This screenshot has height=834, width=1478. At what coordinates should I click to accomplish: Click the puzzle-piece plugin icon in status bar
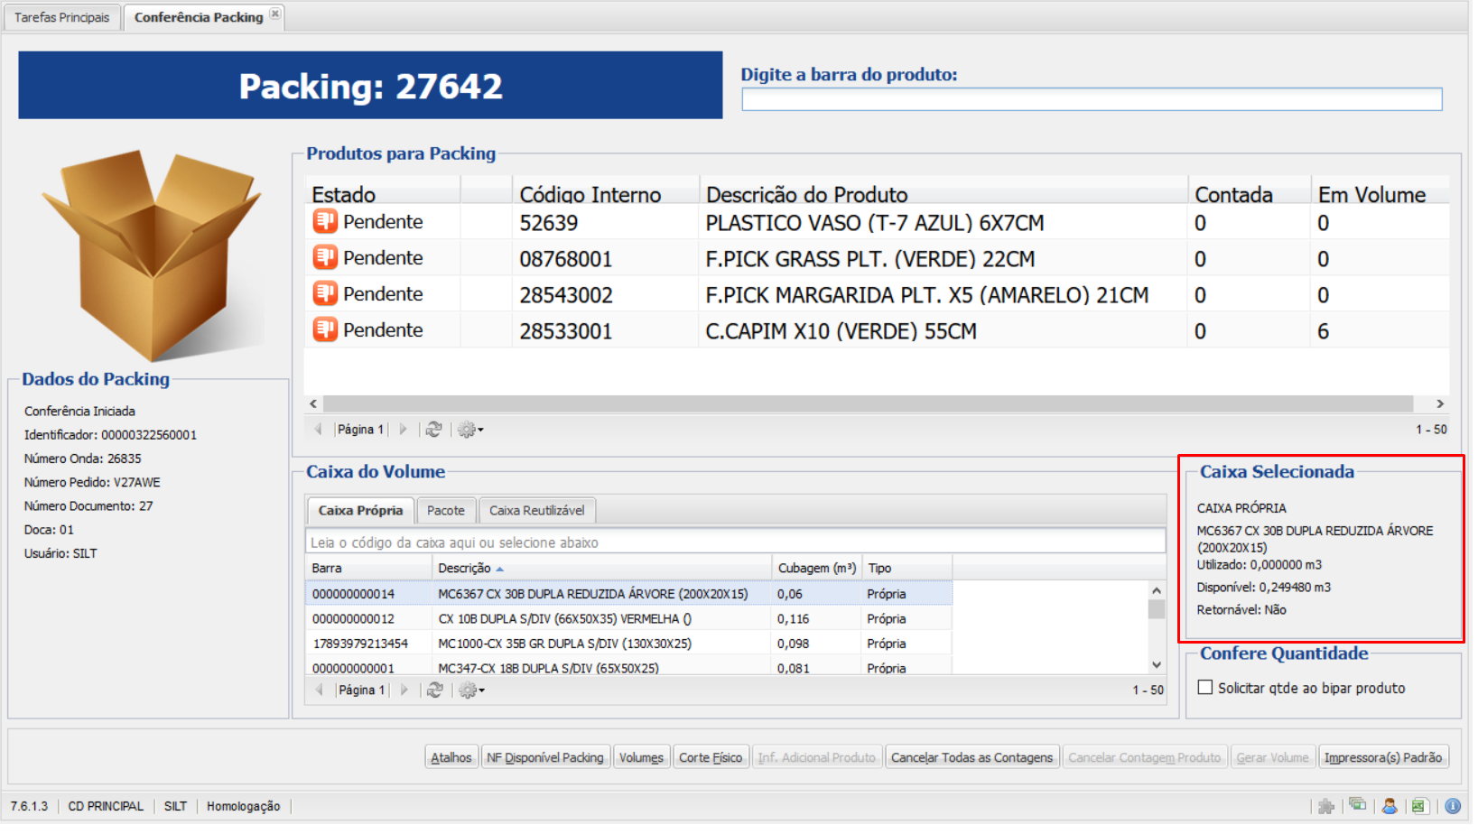[x=1326, y=807]
